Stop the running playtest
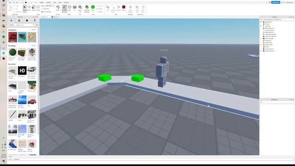 click(124, 8)
